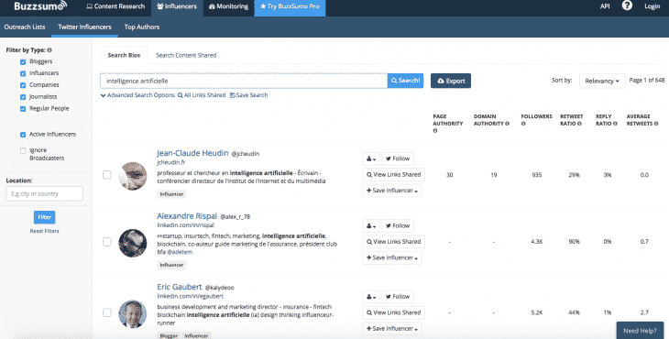
Task: Click Reset Filters link
Action: (44, 231)
